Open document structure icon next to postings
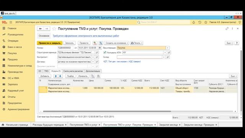This screenshot has width=245, height=138. point(101,43)
